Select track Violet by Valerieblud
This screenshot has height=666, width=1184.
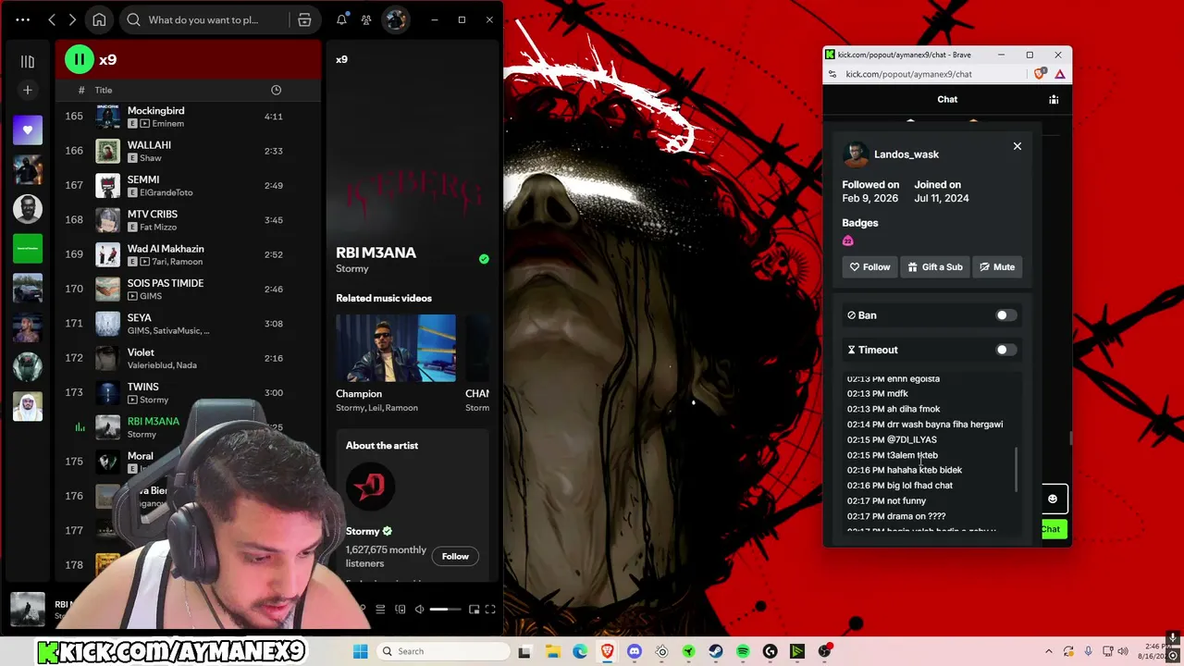(x=190, y=358)
